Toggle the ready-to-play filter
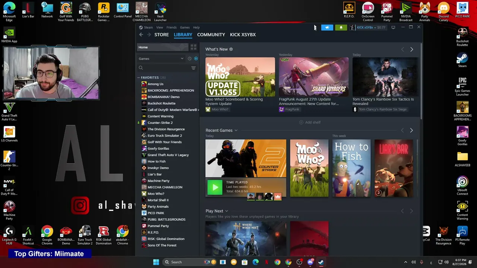477x268 pixels. [196, 58]
